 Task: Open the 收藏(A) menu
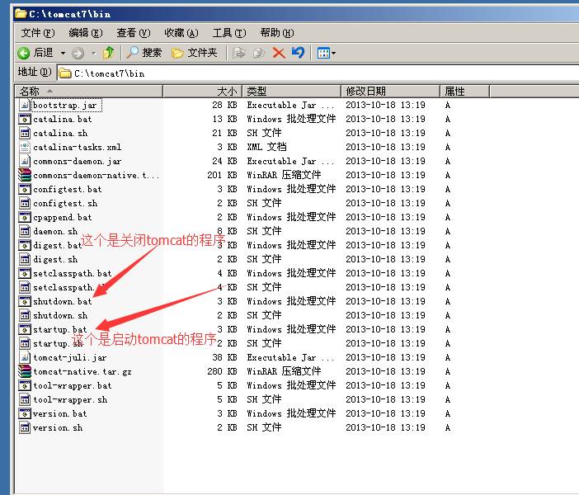pos(181,33)
